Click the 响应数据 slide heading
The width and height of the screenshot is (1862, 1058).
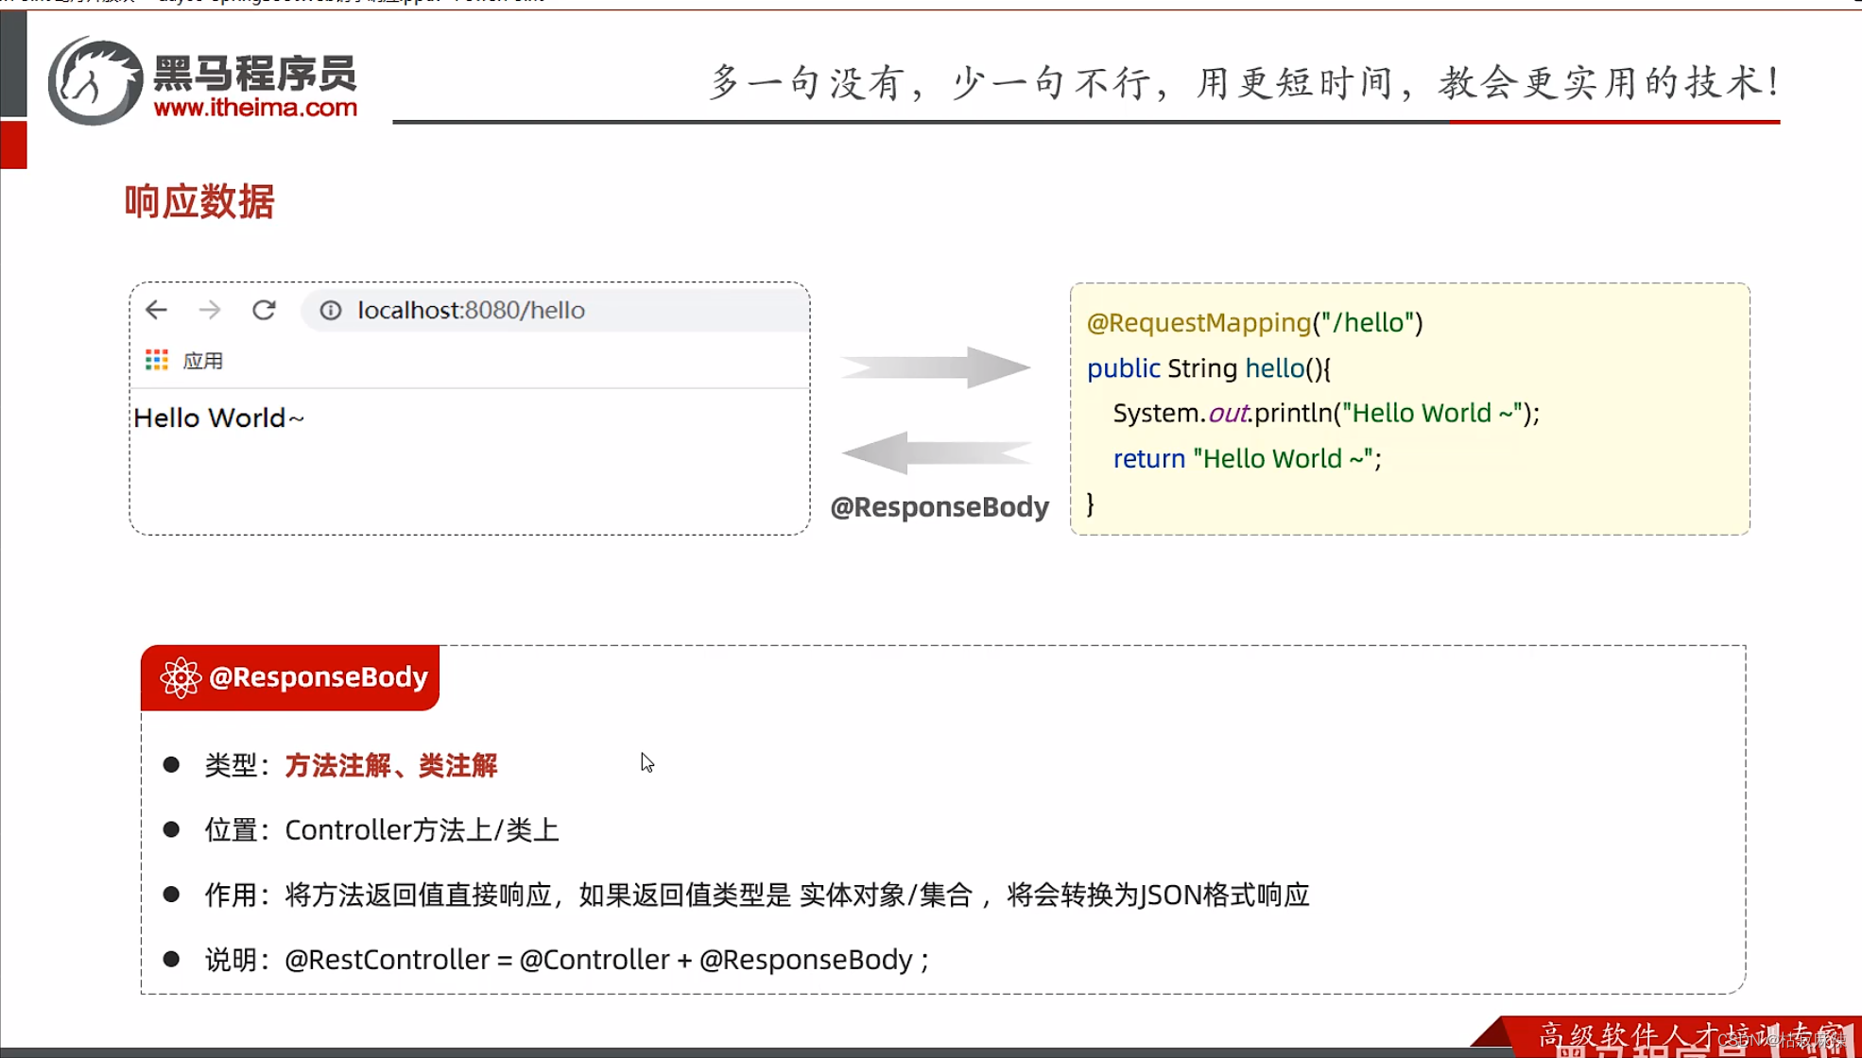199,201
